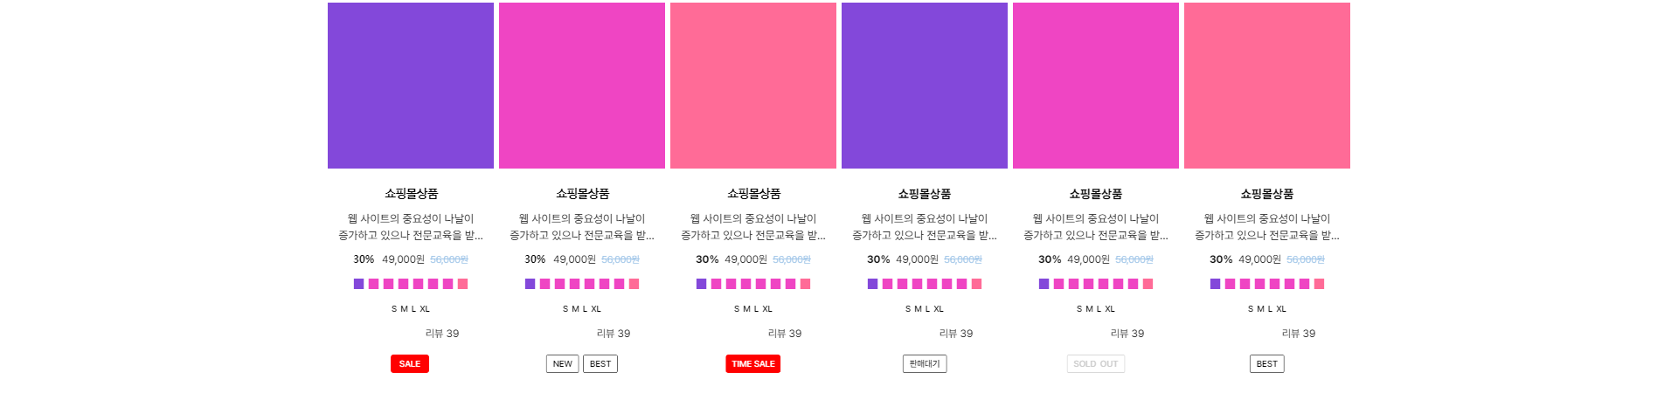Click the 판매대기 status badge
Viewport: 1678px width, 393px height.
coord(925,364)
